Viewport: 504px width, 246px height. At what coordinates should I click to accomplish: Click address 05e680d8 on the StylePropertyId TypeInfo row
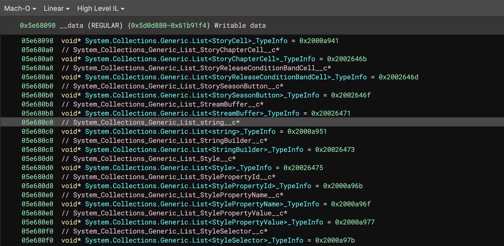click(37, 186)
